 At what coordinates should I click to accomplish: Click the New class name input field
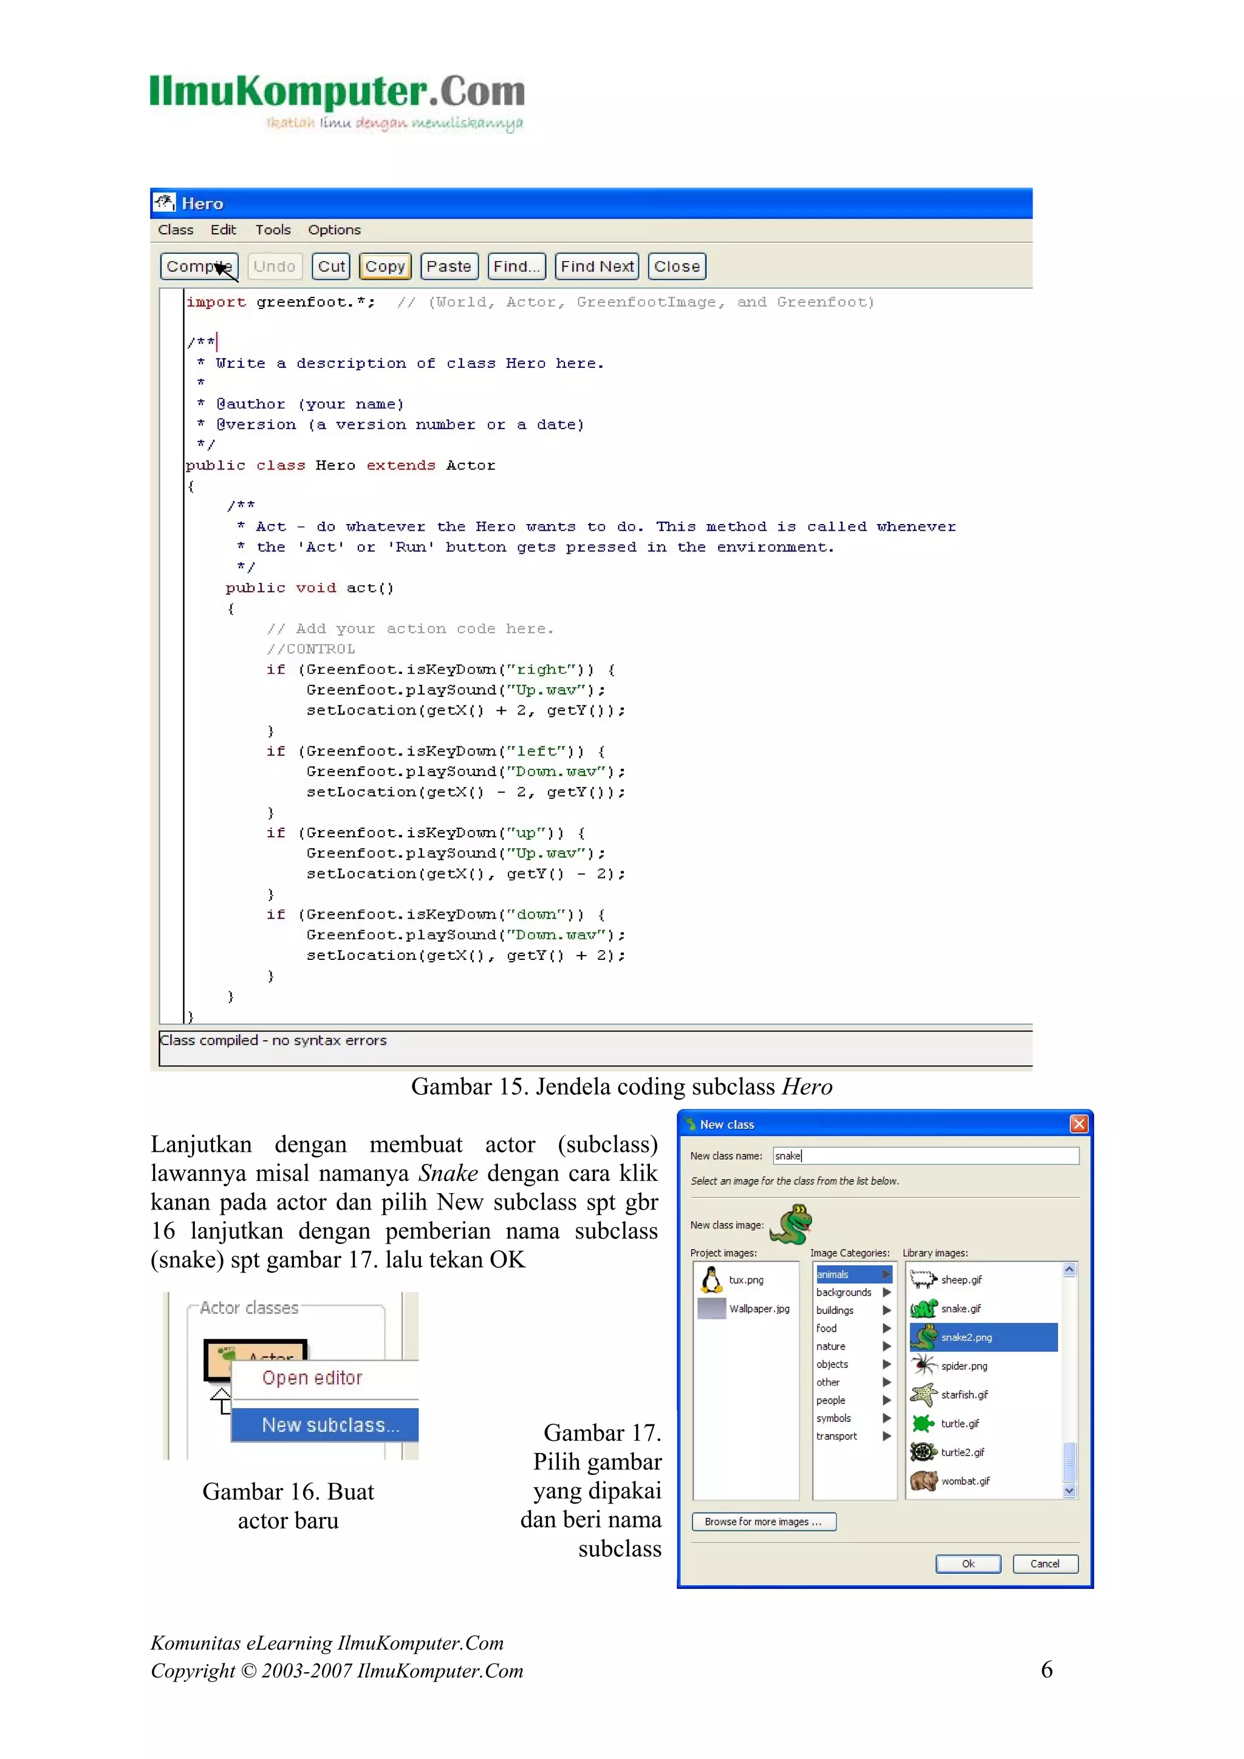click(925, 1155)
